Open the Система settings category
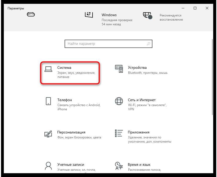The image size is (217, 177). tap(70, 73)
